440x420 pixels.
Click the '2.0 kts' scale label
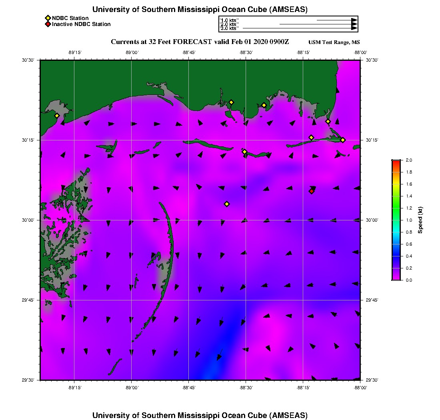pyautogui.click(x=229, y=24)
